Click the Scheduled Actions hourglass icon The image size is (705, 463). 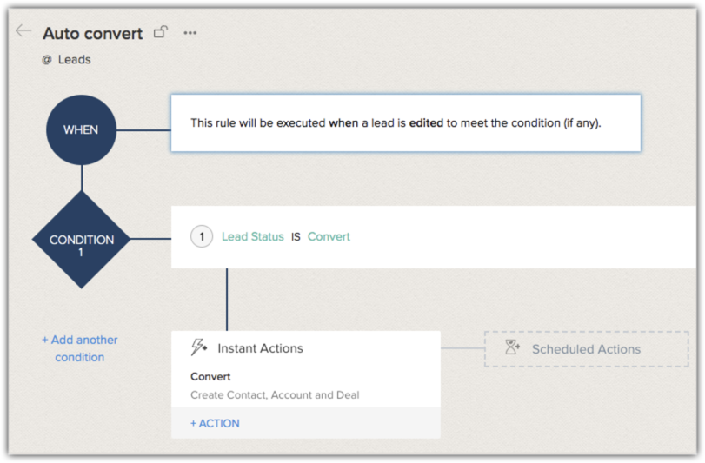tap(512, 348)
